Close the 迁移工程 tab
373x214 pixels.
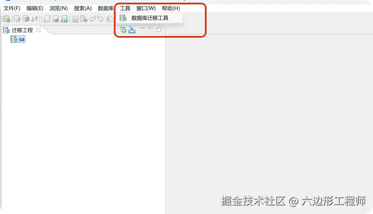tap(39, 30)
